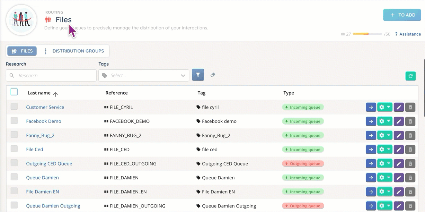Delete Fanny_Bug_2 with trash icon
This screenshot has width=425, height=212.
point(410,136)
